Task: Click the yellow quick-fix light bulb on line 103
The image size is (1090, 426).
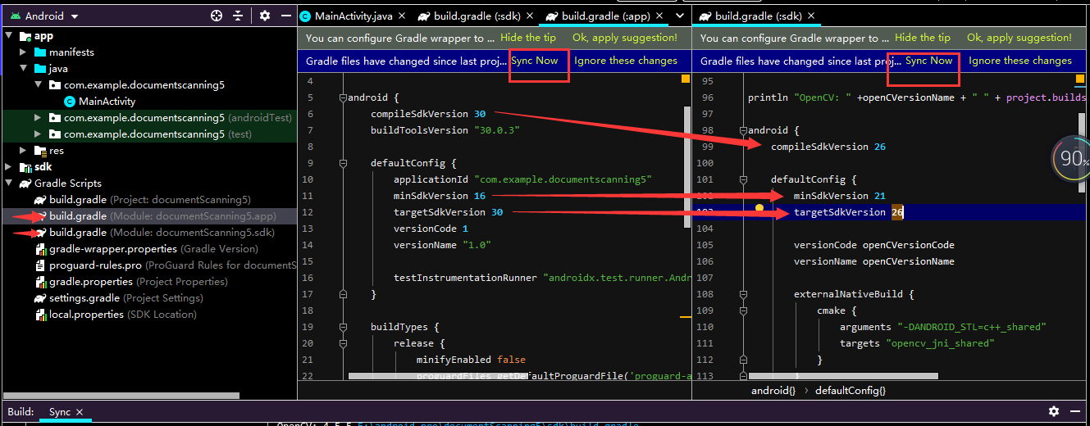Action: tap(759, 210)
